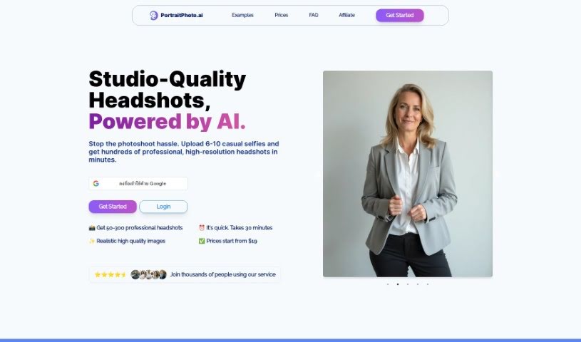Open the Login button
The width and height of the screenshot is (581, 342).
[163, 207]
